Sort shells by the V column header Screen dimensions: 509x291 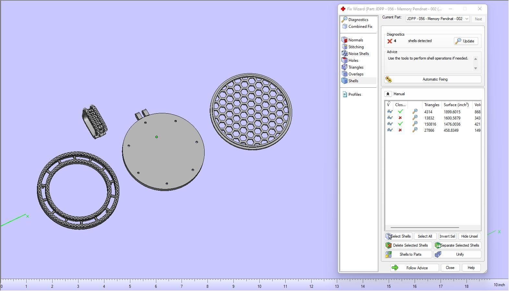click(x=389, y=105)
